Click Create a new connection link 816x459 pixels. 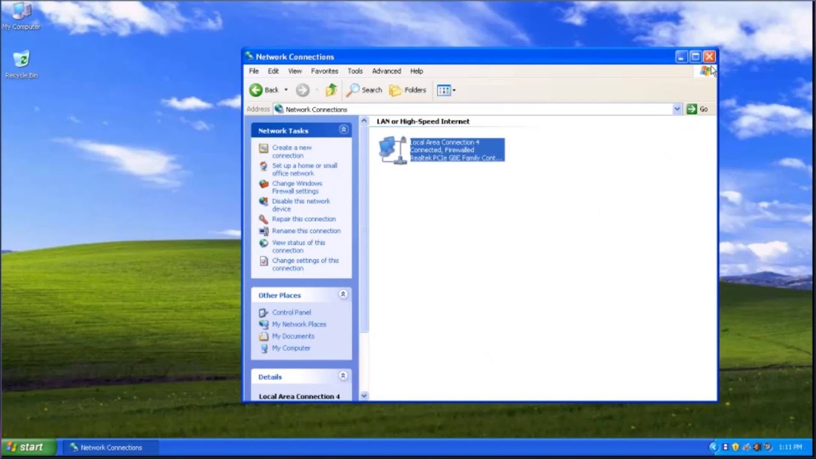tap(292, 151)
